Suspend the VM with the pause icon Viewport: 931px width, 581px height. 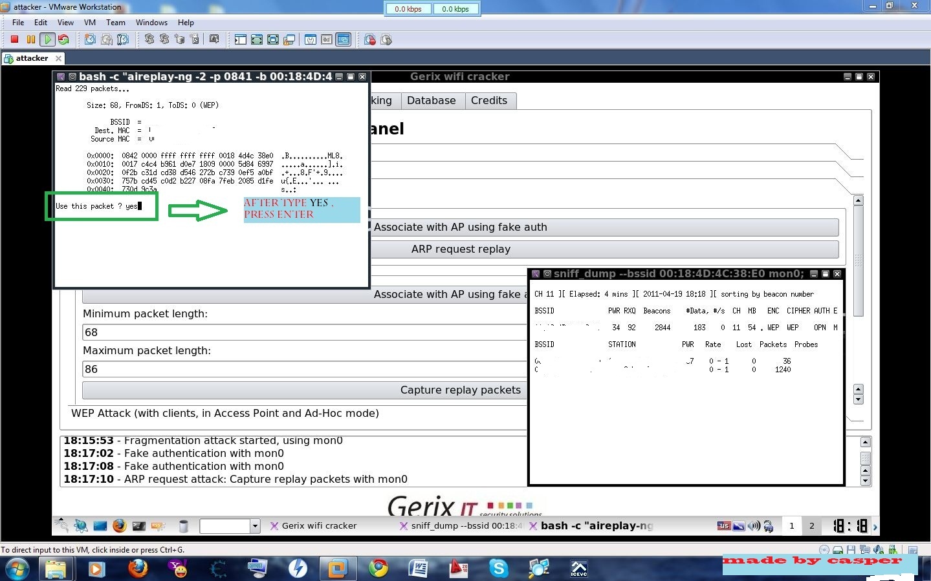30,39
